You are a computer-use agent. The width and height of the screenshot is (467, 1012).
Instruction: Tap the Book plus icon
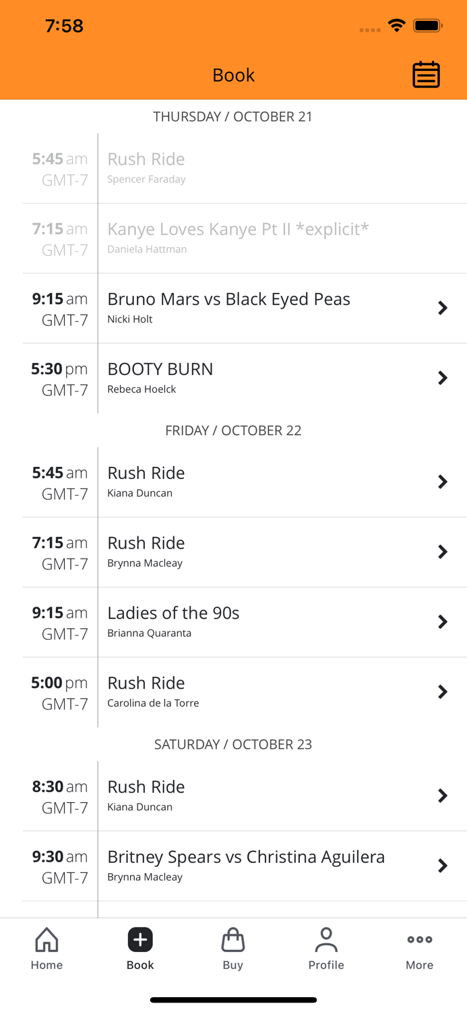tap(139, 938)
